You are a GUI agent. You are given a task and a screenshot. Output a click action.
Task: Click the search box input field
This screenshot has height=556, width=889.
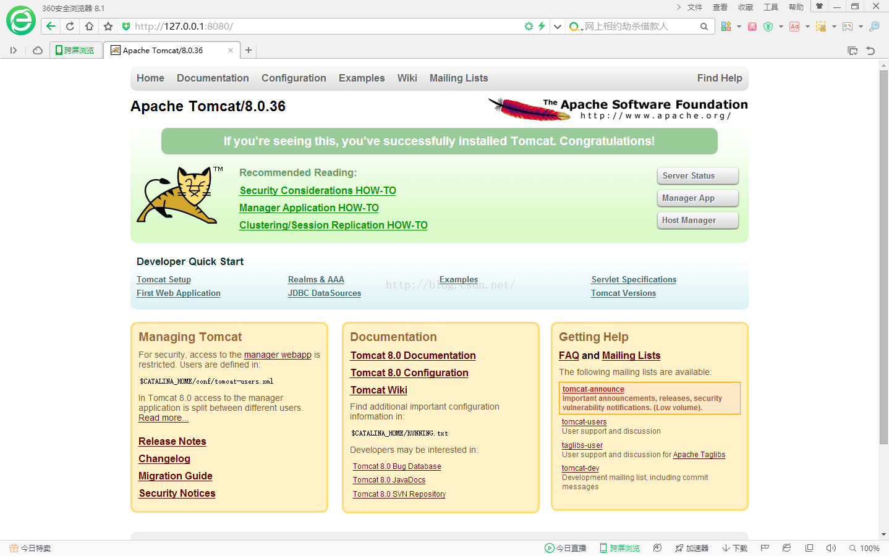pyautogui.click(x=640, y=27)
